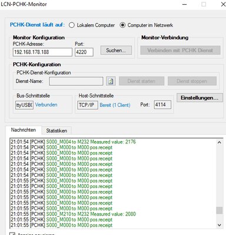This screenshot has height=235, width=226.
Task: Click into the PCHK-Adresse field
Action: coord(42,52)
